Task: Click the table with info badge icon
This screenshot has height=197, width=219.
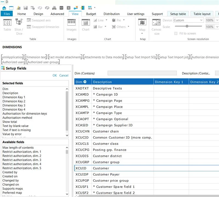Action: pyautogui.click(x=33, y=8)
